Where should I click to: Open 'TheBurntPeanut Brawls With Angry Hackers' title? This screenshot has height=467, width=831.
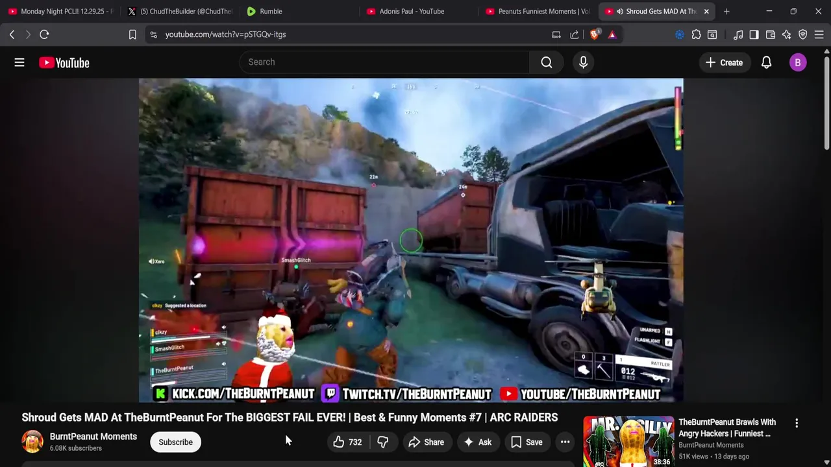727,427
